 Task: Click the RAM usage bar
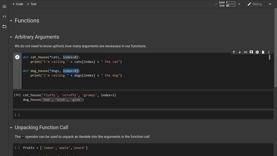click(x=231, y=3)
